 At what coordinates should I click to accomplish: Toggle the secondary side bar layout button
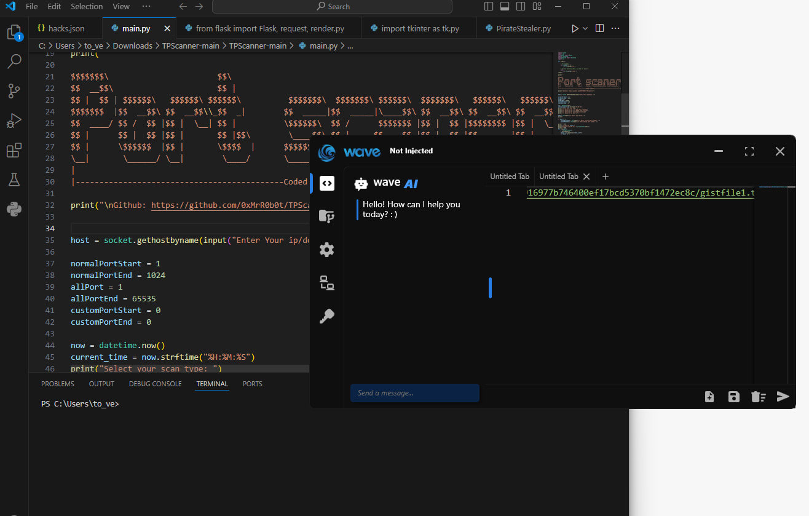(x=521, y=7)
